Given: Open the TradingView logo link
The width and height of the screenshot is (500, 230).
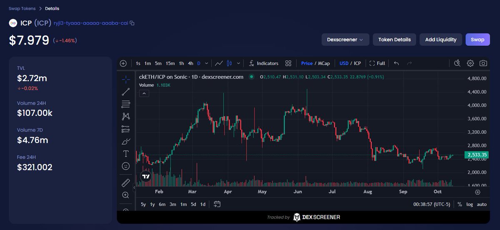Looking at the screenshot, I should click(x=145, y=177).
